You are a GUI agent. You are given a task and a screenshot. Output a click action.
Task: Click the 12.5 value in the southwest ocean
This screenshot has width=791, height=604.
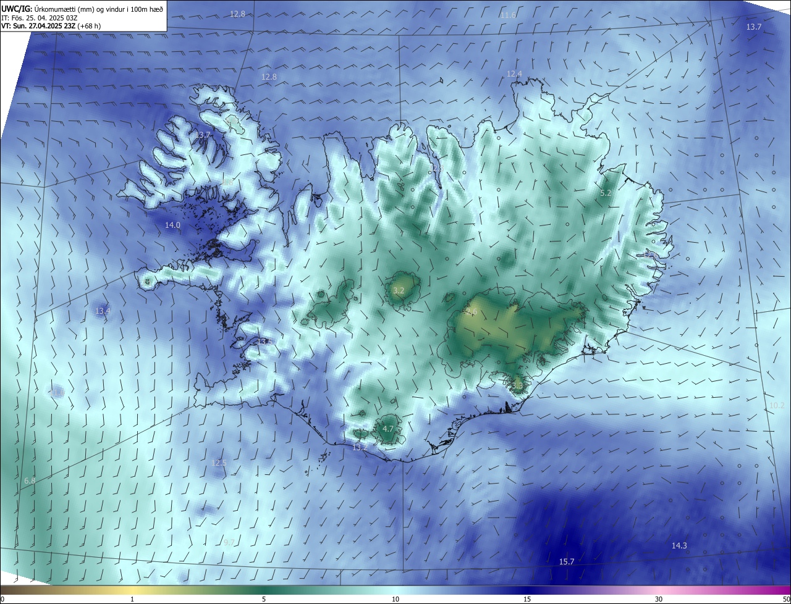(219, 463)
